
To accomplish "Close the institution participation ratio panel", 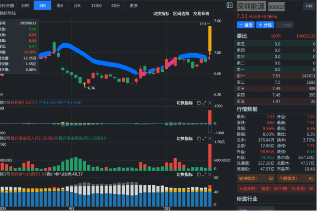I will pos(210,174).
